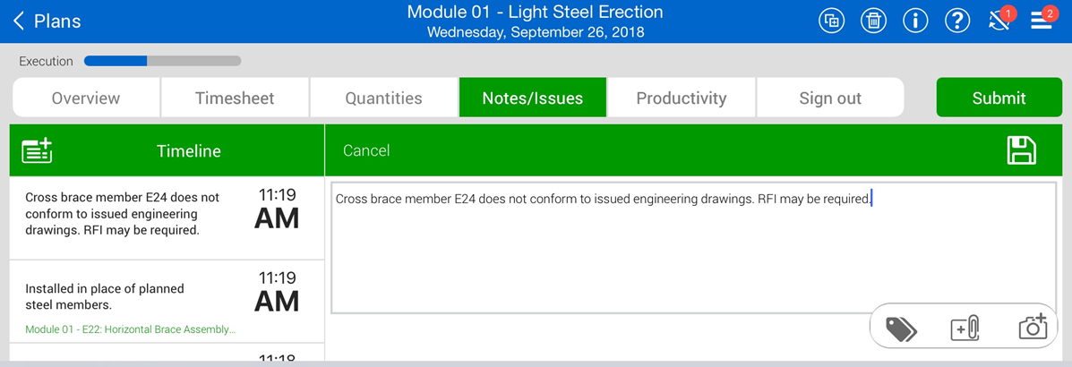Click the Execution progress bar
This screenshot has width=1072, height=367.
pos(162,61)
